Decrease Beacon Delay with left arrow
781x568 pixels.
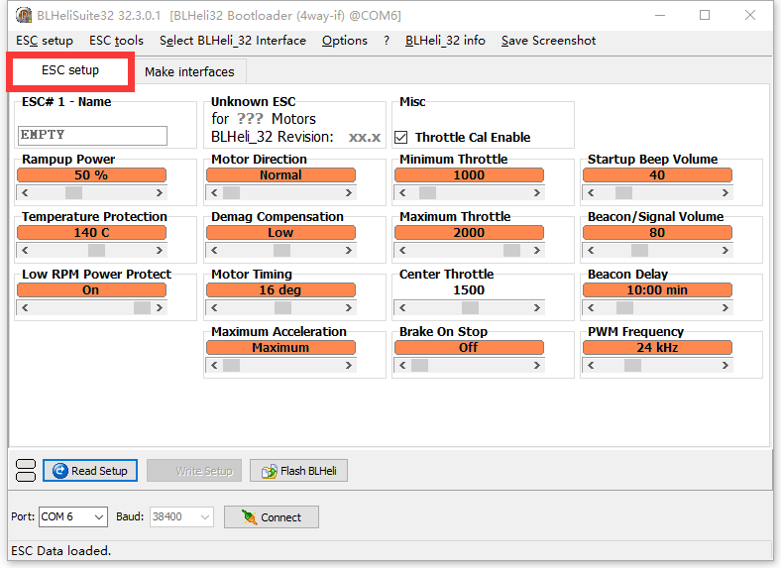coord(591,308)
